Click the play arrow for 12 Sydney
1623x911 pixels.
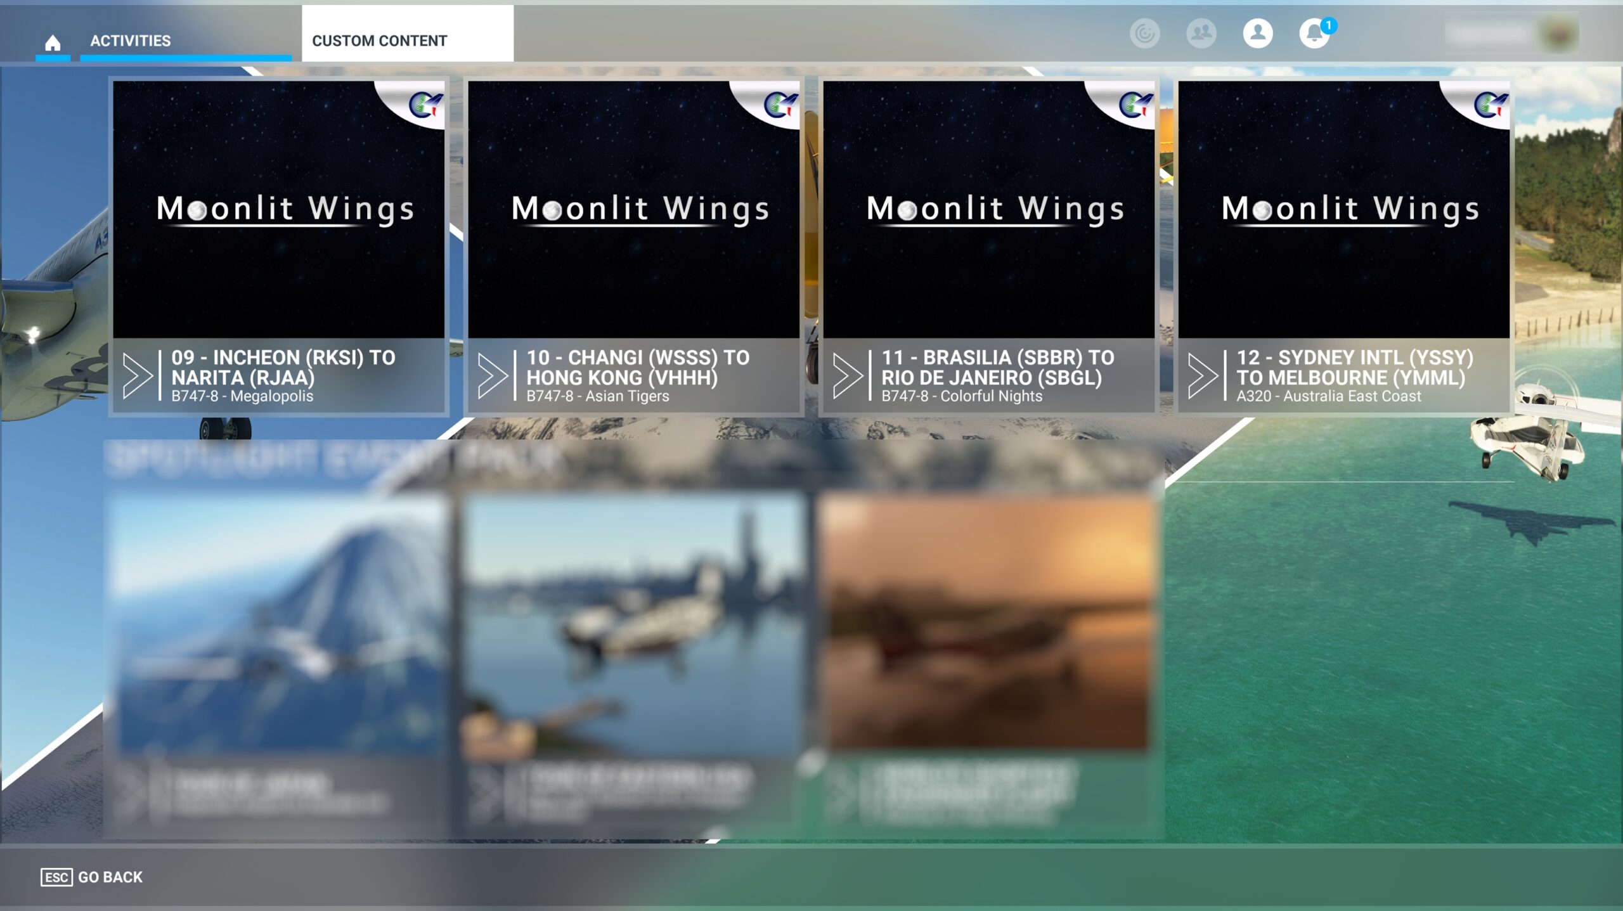pyautogui.click(x=1203, y=376)
